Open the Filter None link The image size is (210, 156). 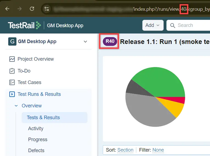[x=158, y=150]
